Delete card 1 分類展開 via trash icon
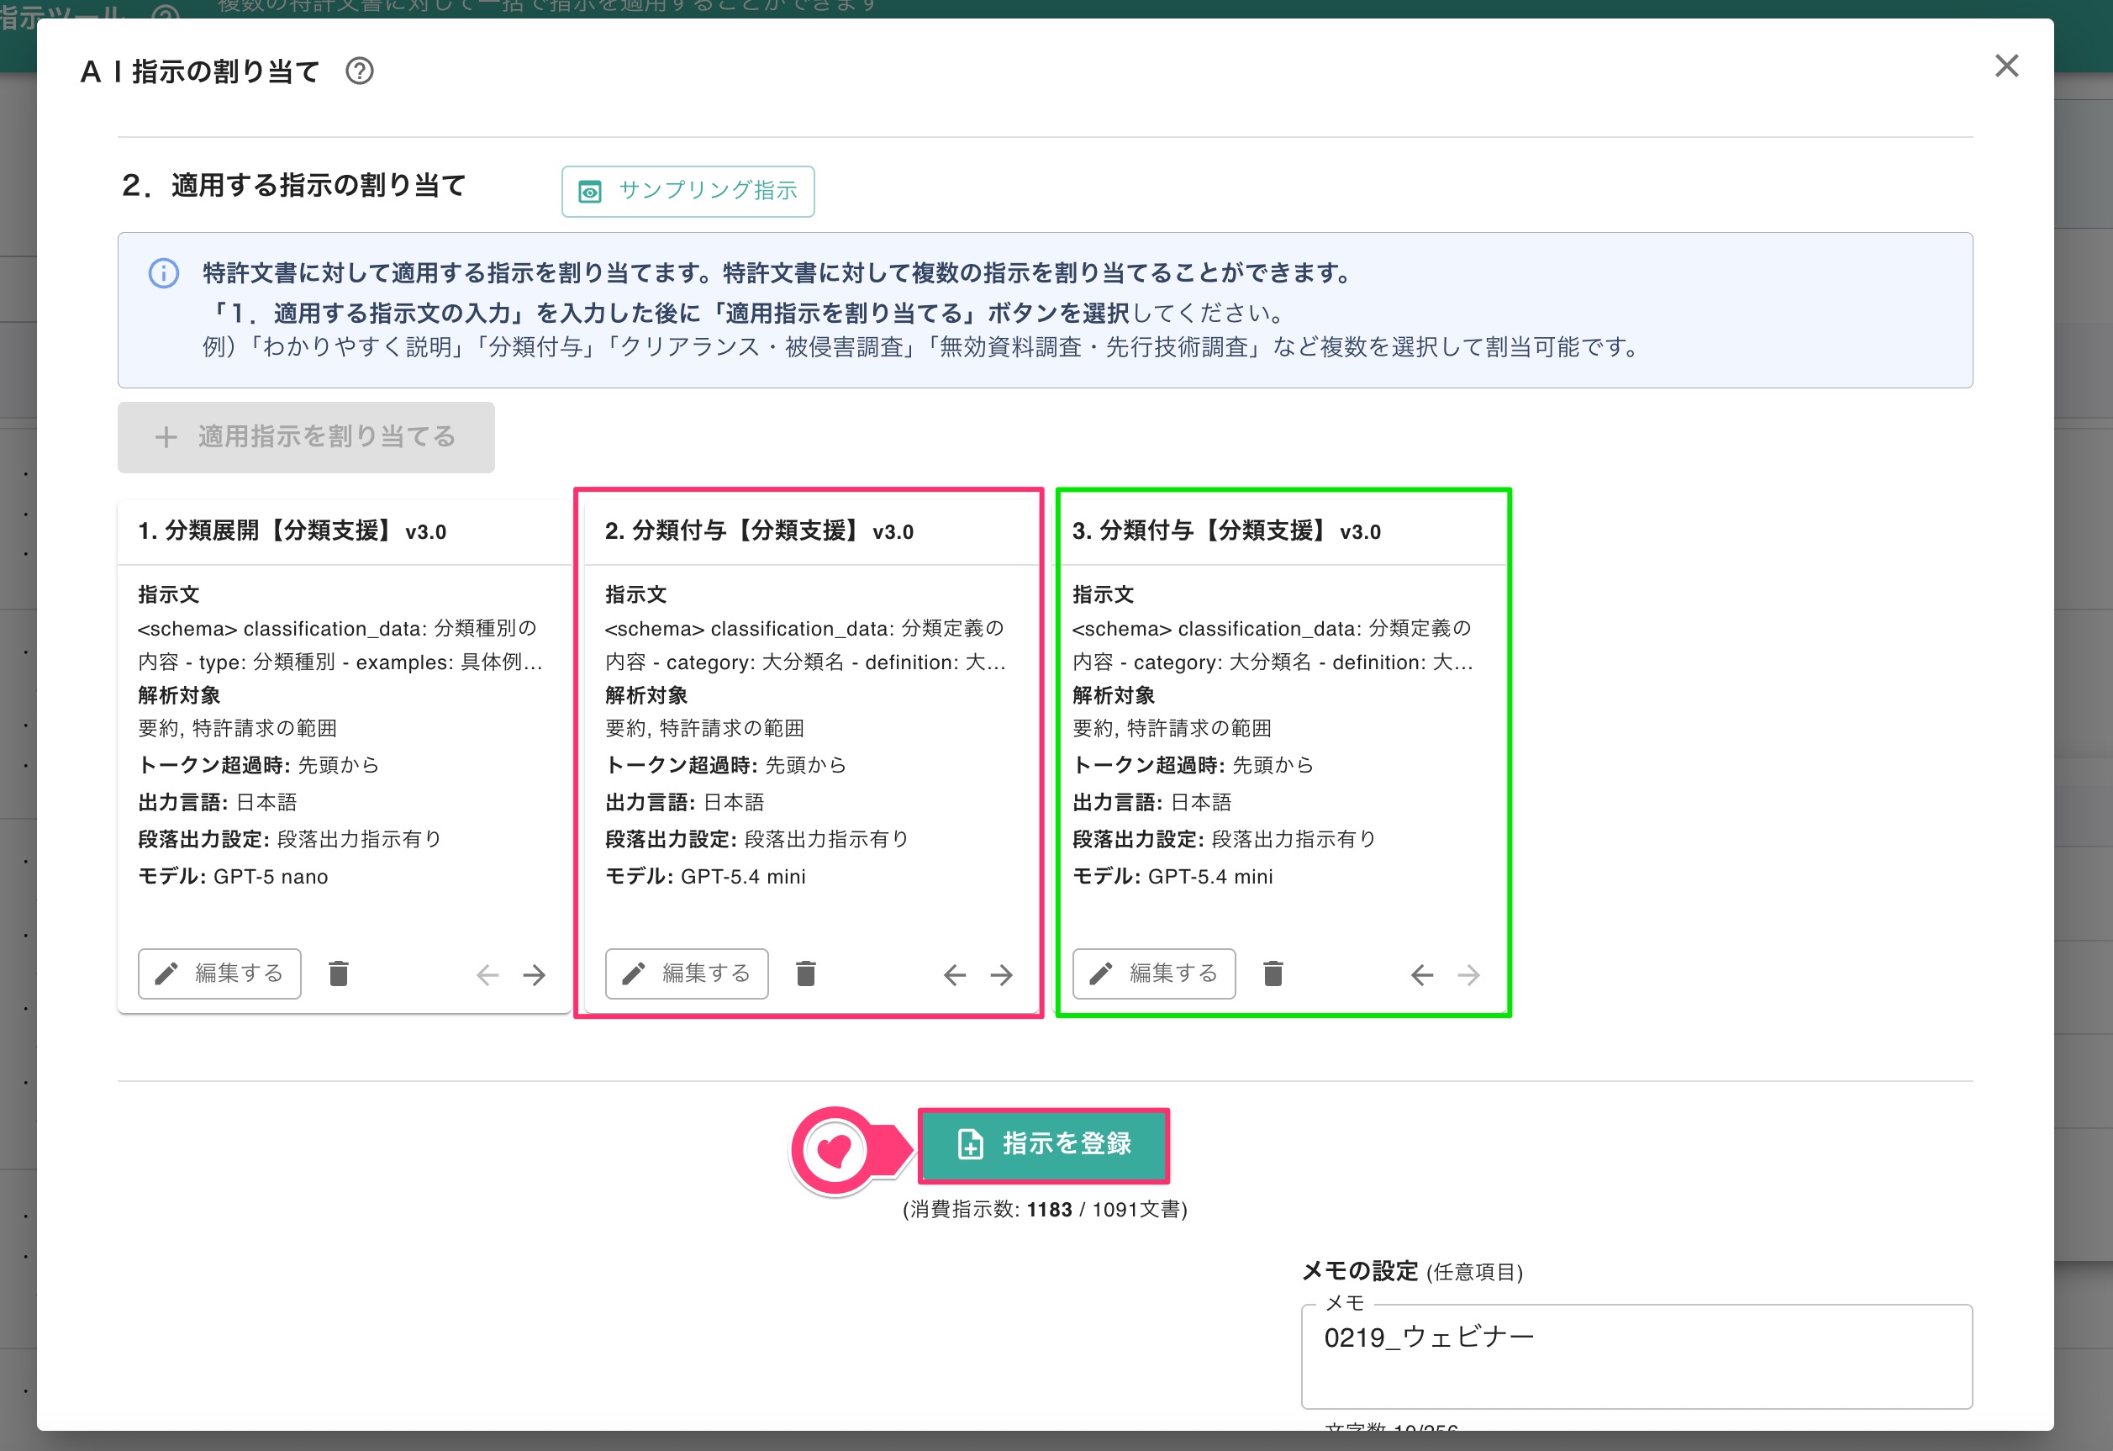This screenshot has width=2113, height=1451. (x=338, y=973)
